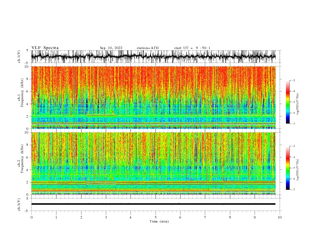
Task: Click the time-axis tick label "0"
Action: click(x=31, y=217)
